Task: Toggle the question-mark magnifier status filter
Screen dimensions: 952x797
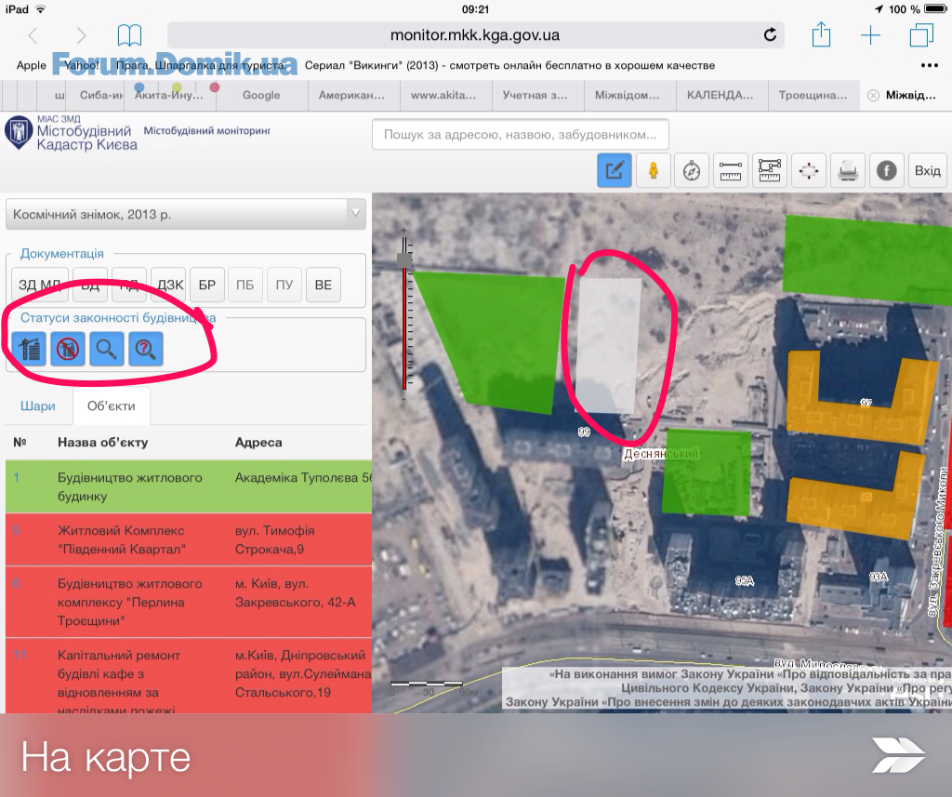Action: 146,350
